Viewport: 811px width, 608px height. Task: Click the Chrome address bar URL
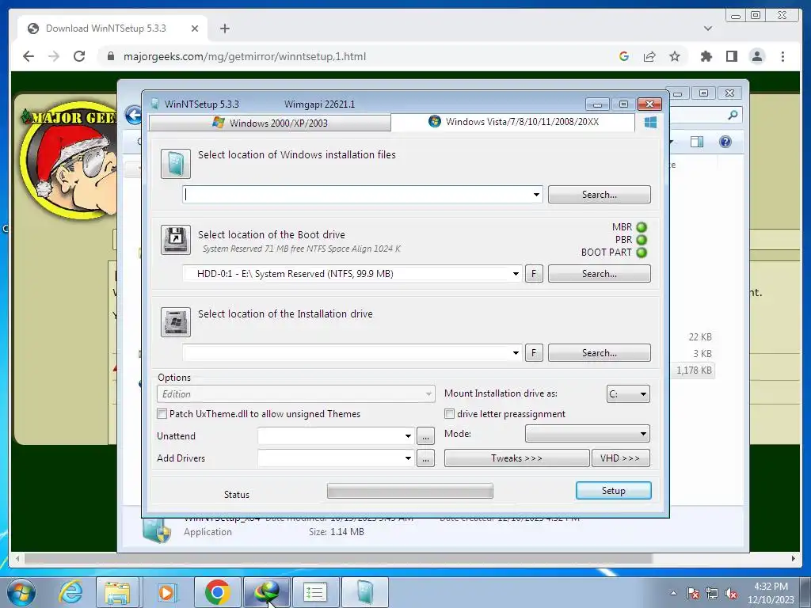pyautogui.click(x=245, y=56)
